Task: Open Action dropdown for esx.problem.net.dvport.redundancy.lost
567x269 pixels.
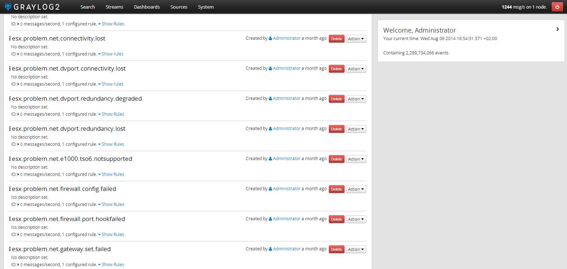Action: 356,129
